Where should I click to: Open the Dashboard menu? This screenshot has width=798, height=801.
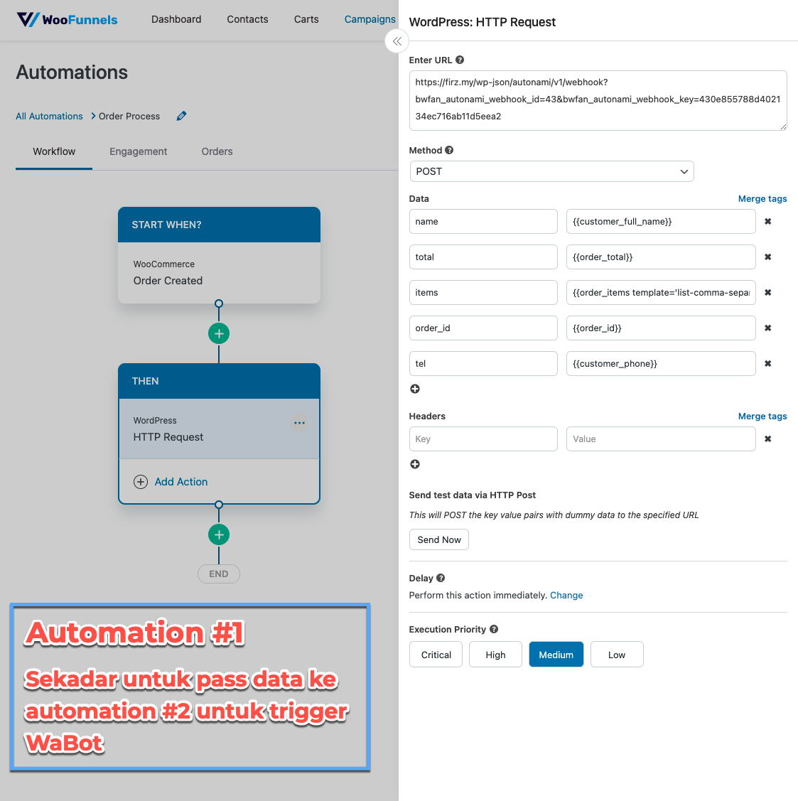point(176,19)
